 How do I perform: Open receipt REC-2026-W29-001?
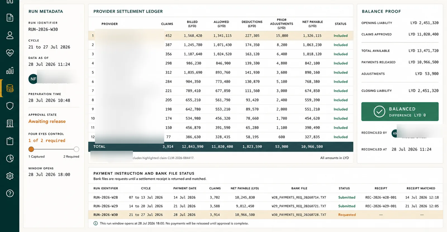click(x=381, y=206)
